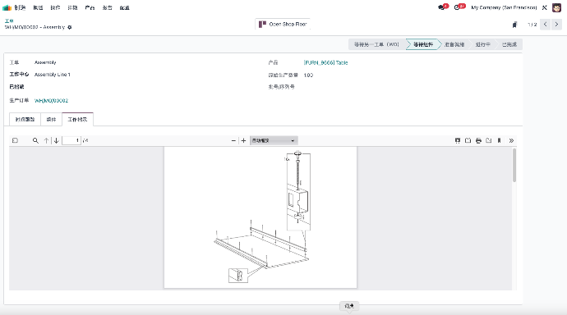Open the PDF tools chevron menu
This screenshot has width=567, height=315.
511,140
